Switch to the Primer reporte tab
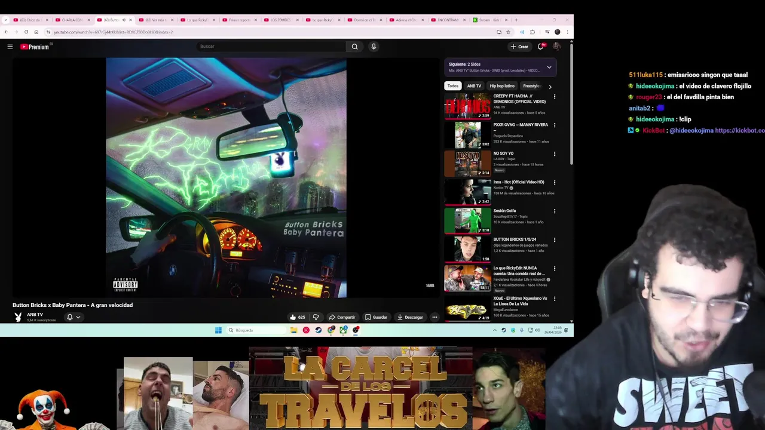 point(240,20)
